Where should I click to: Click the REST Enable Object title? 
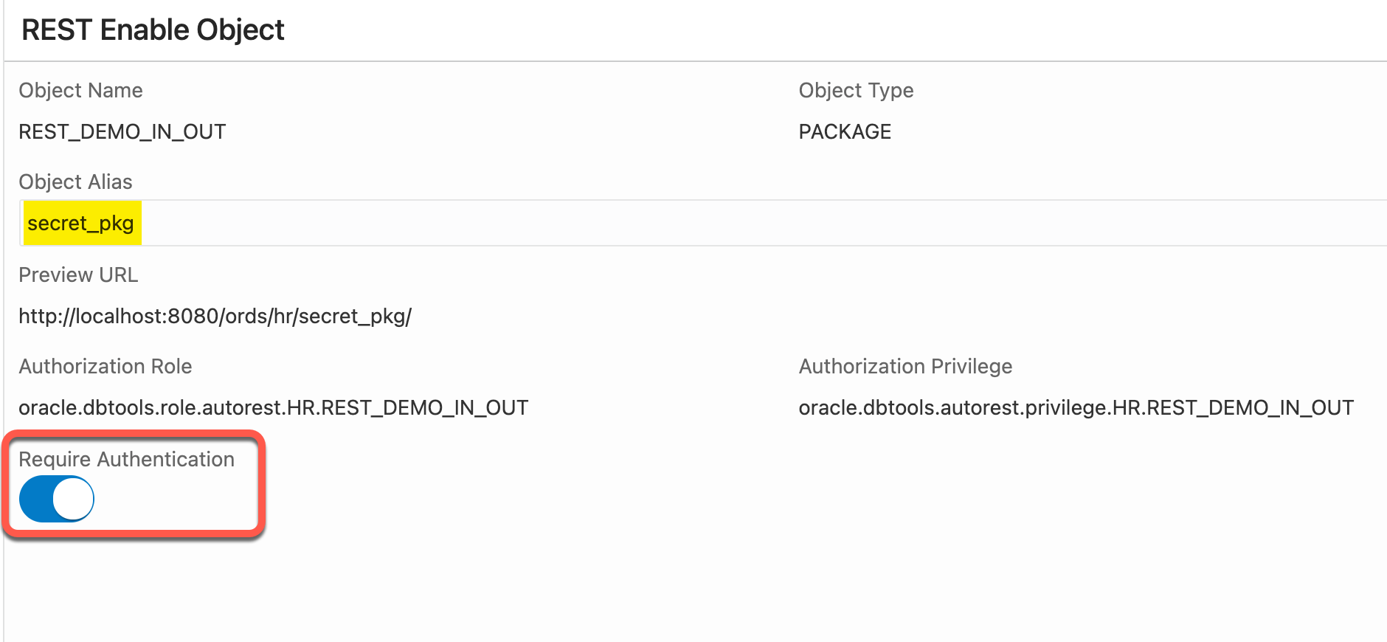(153, 30)
